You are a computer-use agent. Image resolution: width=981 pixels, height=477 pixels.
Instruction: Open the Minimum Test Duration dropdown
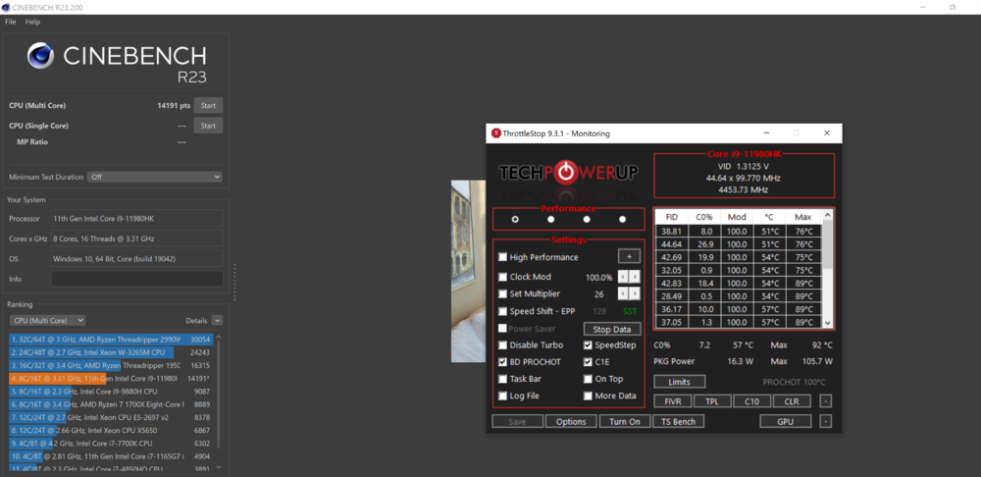pyautogui.click(x=155, y=177)
